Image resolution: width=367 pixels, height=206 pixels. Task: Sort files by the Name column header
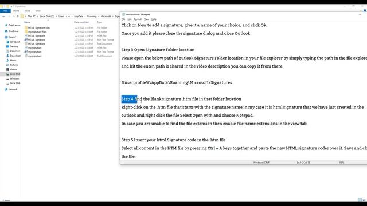click(x=27, y=22)
